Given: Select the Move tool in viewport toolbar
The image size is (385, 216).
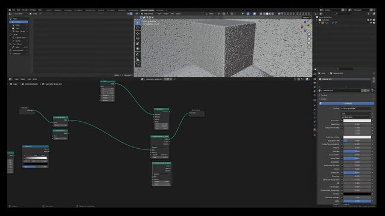Looking at the screenshot, I should 138,34.
